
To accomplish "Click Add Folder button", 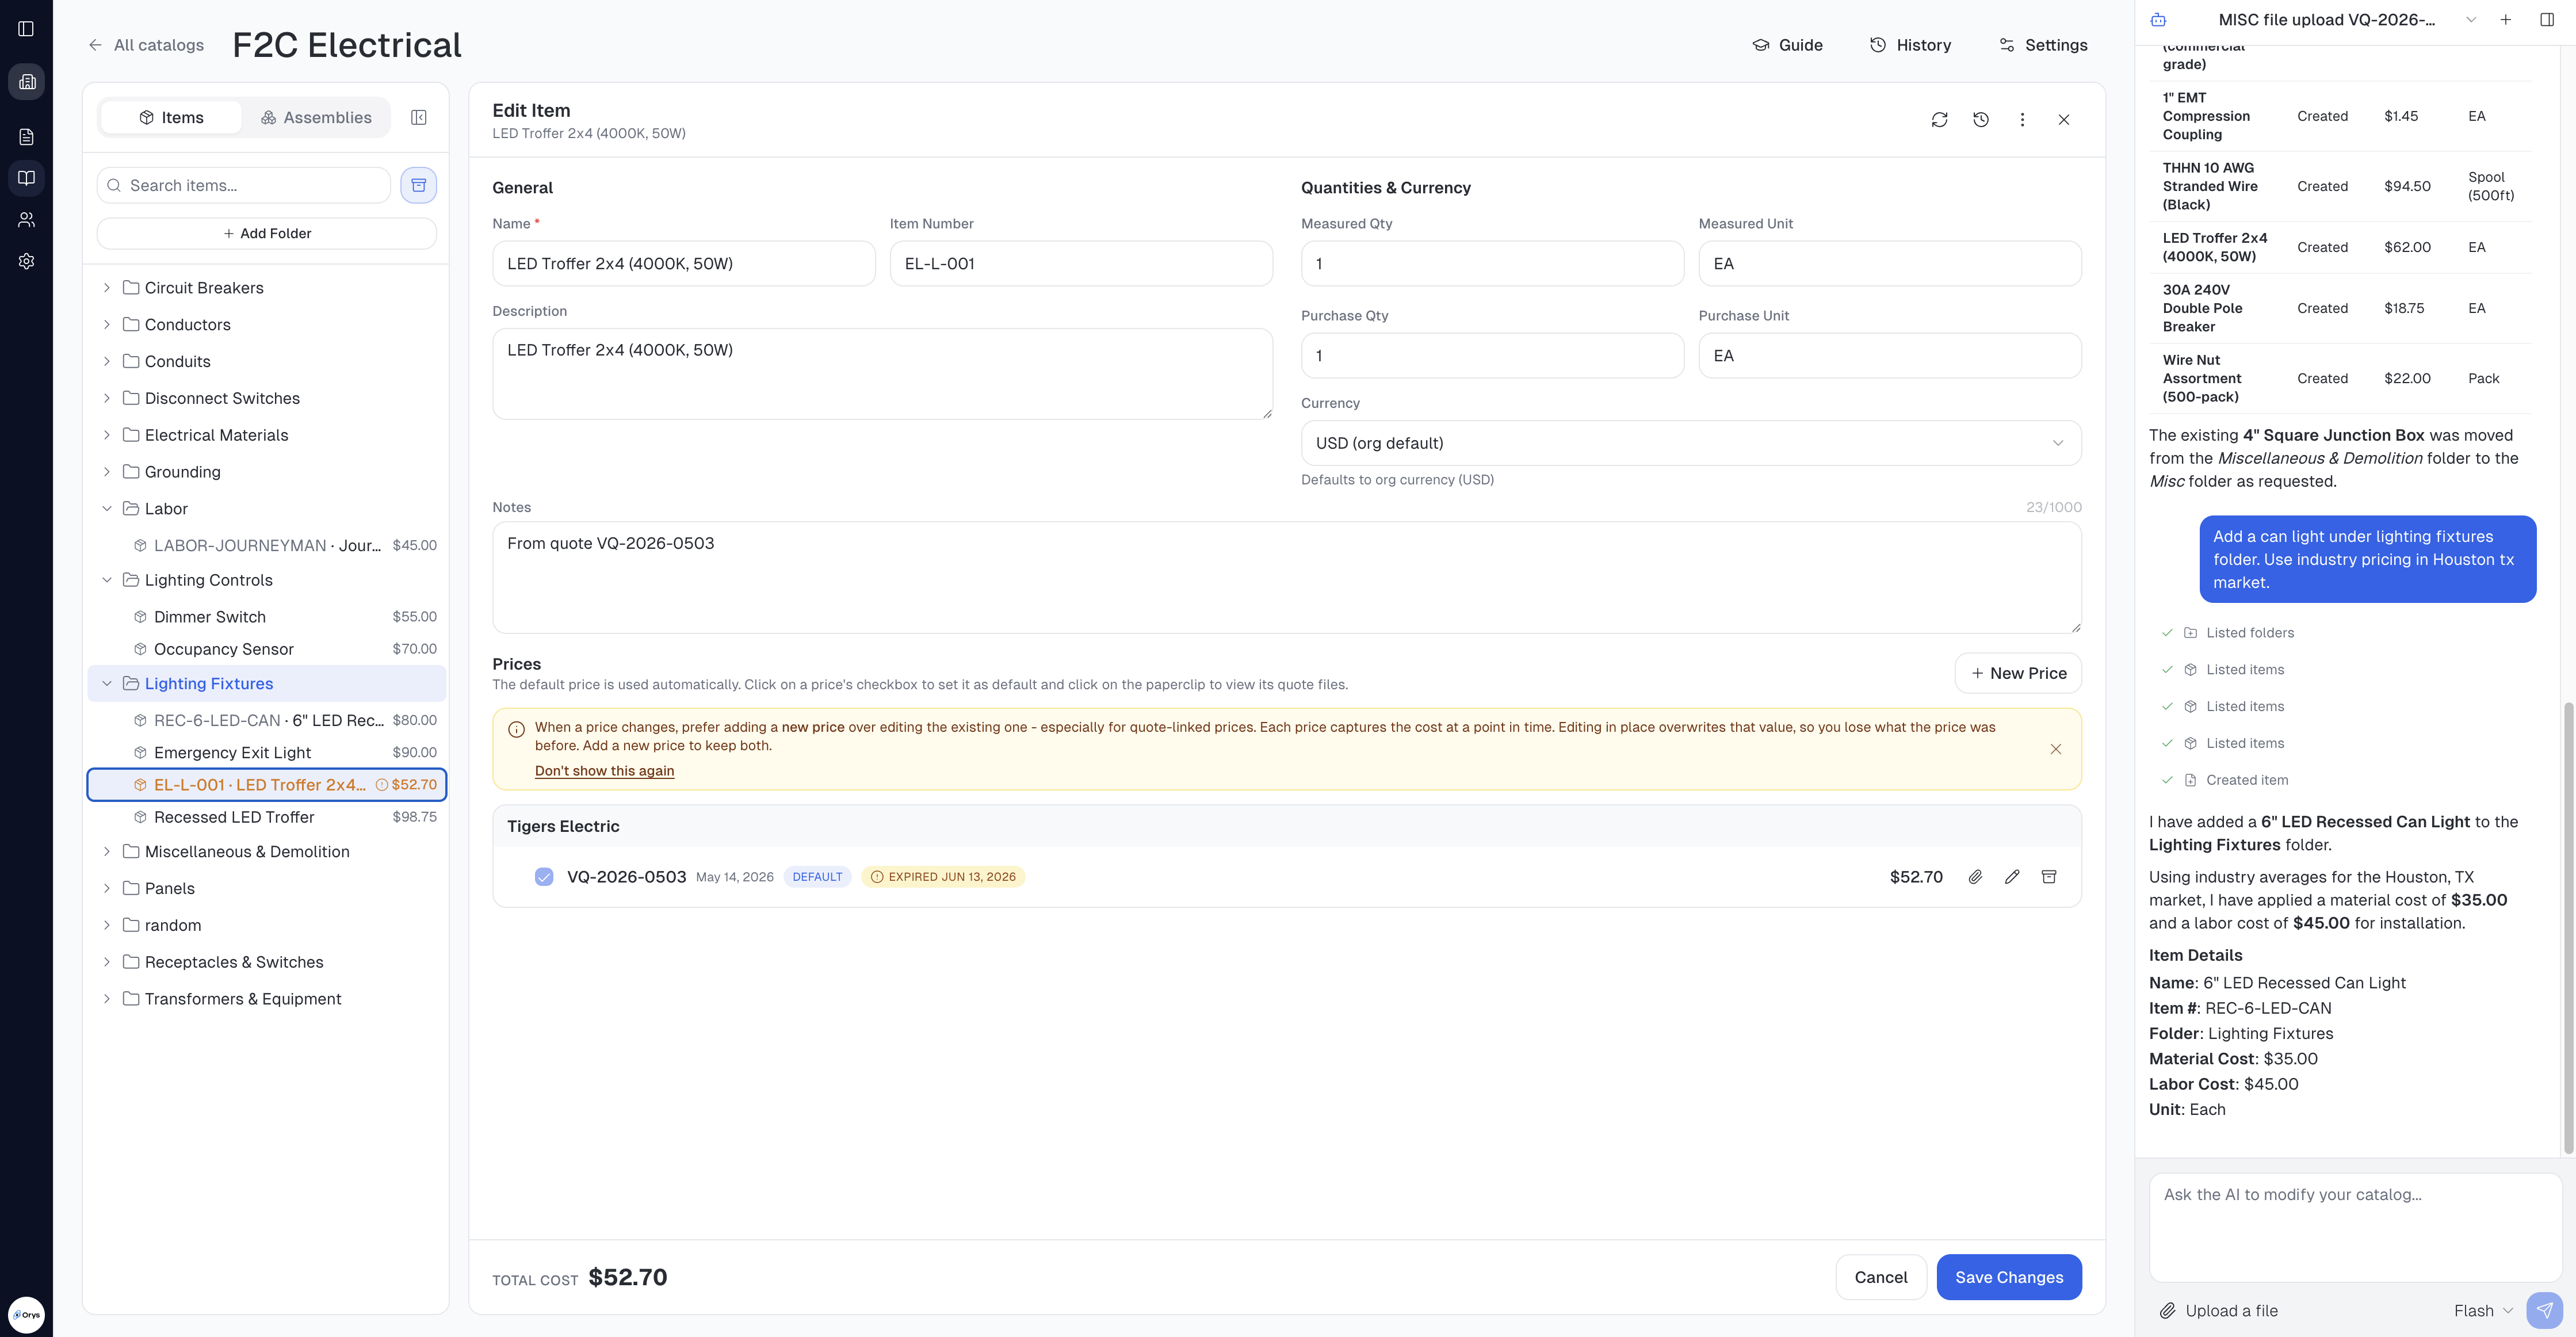I will (267, 233).
